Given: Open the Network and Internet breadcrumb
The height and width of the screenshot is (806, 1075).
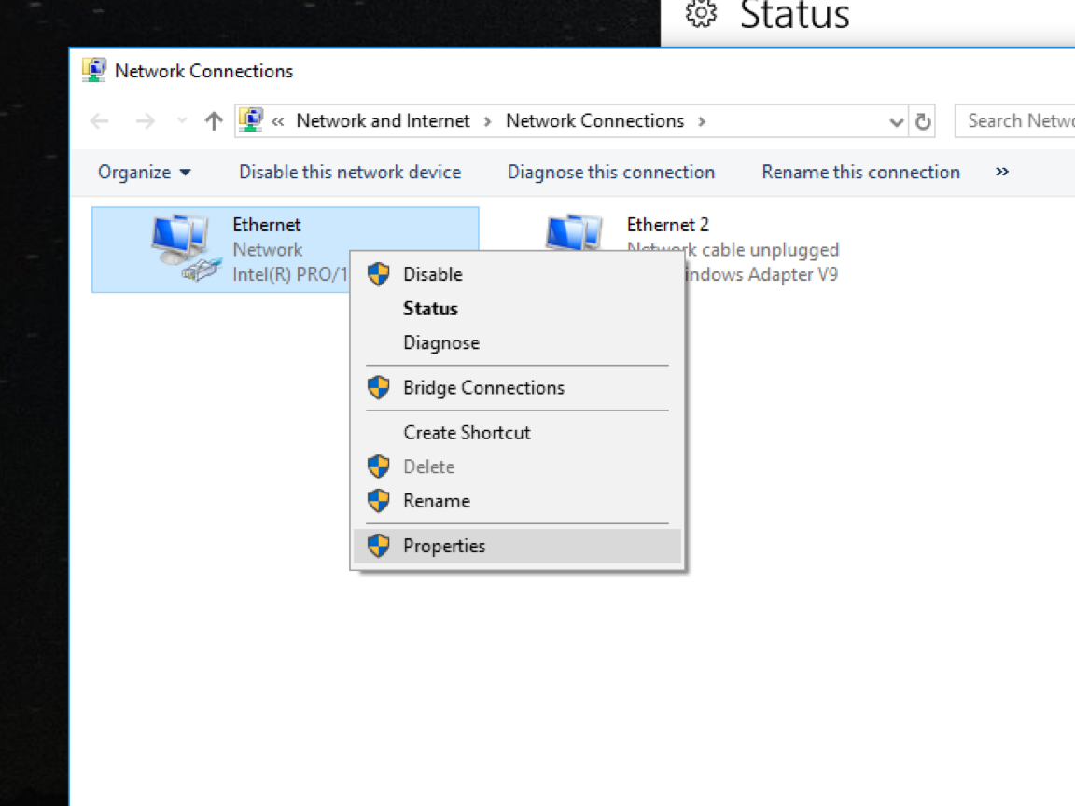Looking at the screenshot, I should click(x=384, y=120).
